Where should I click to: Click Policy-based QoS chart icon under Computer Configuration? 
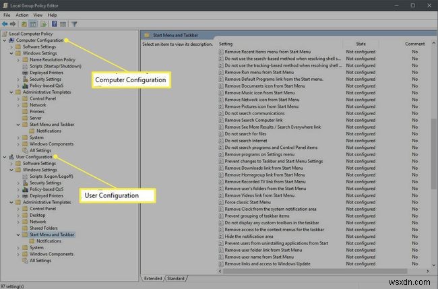[25, 86]
